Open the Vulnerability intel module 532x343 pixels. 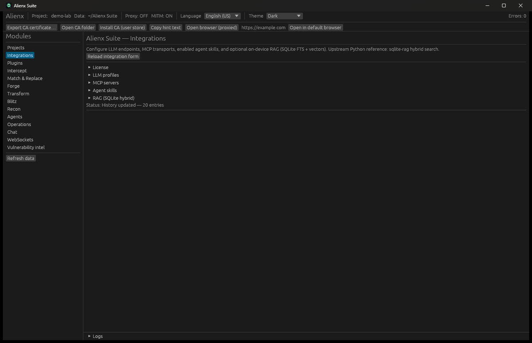point(26,147)
